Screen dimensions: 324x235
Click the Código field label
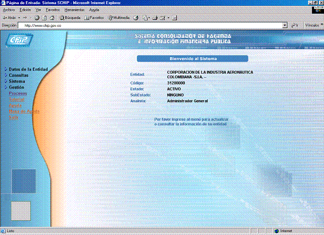(x=137, y=83)
